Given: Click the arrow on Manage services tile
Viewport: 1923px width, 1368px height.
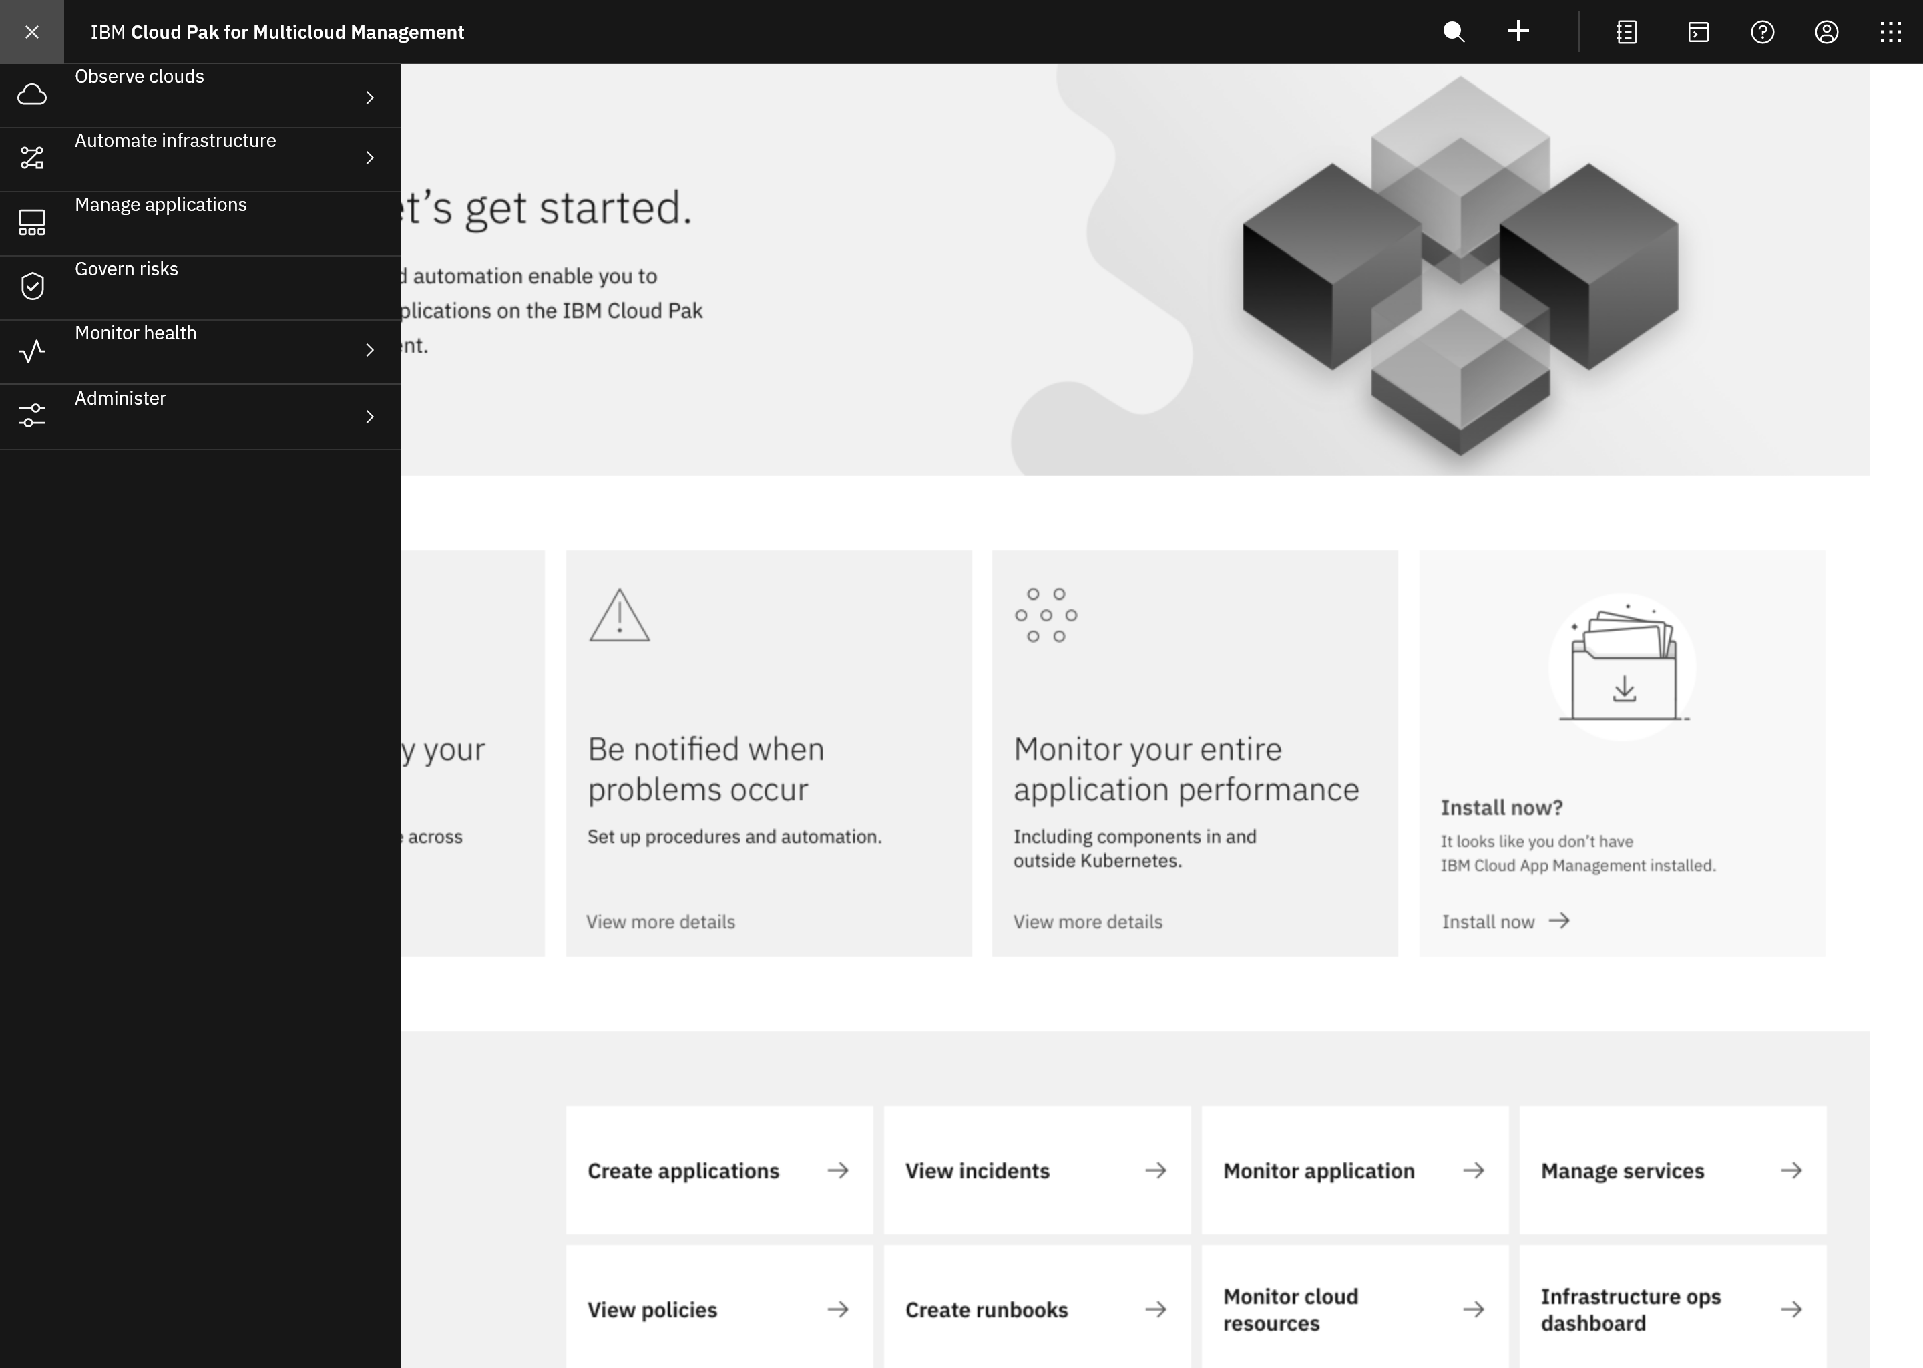Looking at the screenshot, I should 1791,1170.
